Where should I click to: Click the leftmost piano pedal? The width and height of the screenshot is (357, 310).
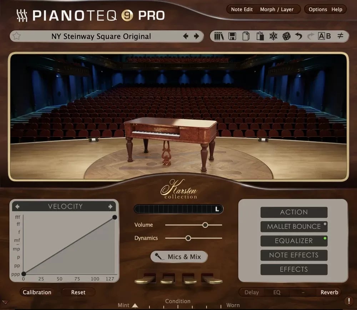click(x=145, y=278)
